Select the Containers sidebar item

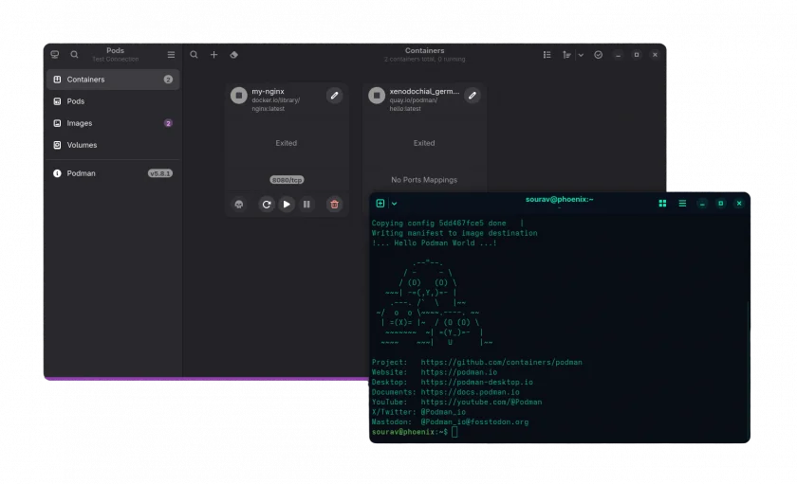(x=113, y=80)
